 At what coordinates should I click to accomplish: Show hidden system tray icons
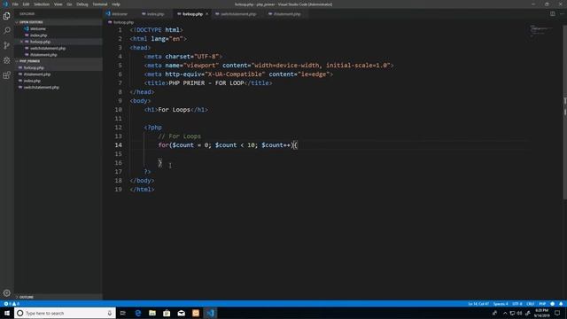coord(505,313)
